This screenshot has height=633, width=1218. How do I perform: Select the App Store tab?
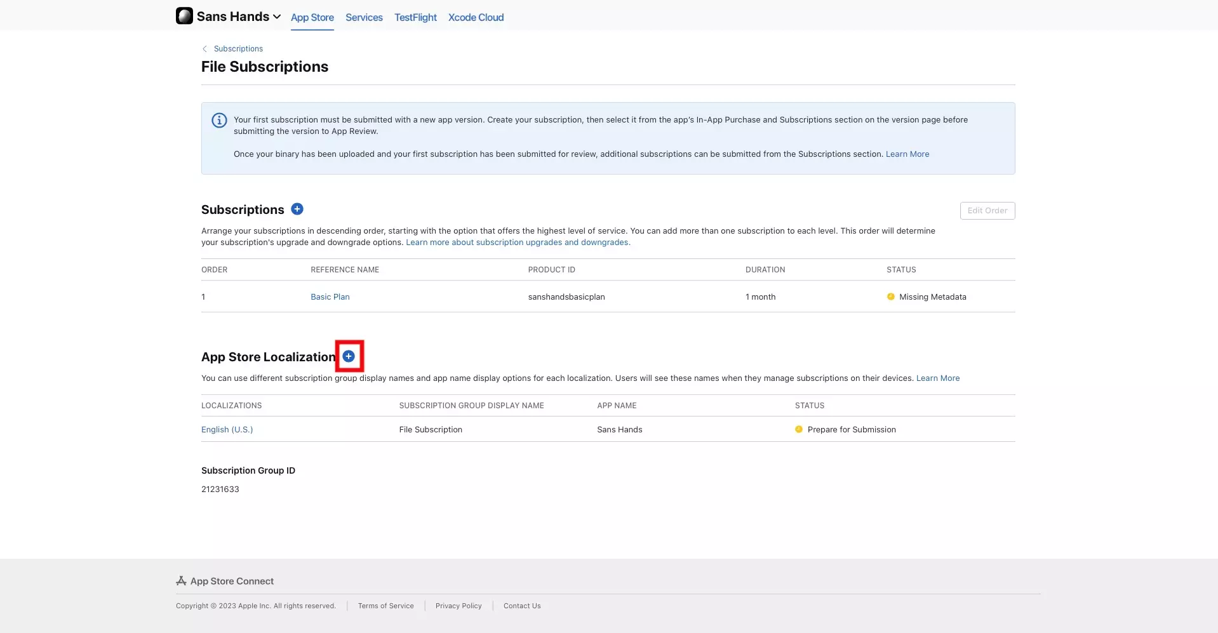(311, 17)
